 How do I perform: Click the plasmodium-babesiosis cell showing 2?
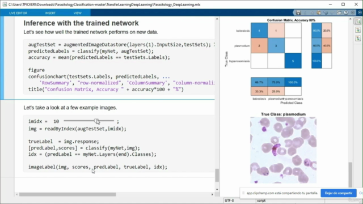coord(259,46)
